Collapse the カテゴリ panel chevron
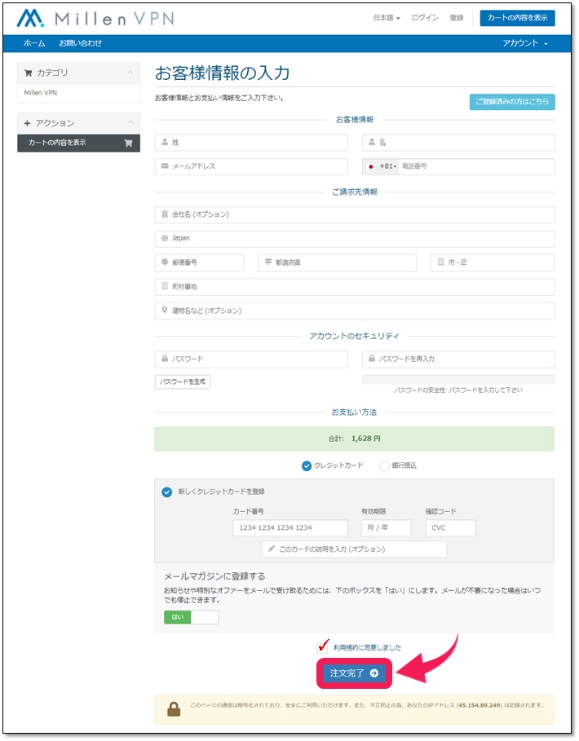 (130, 73)
